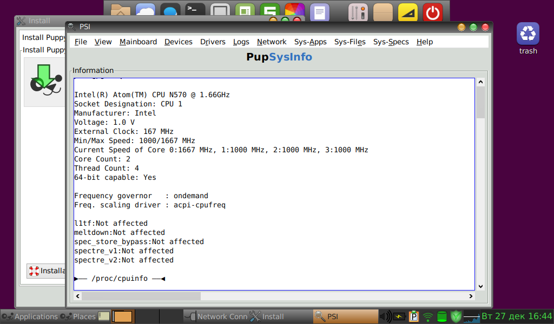Click the horizontal scrollbar left arrow
Image resolution: width=554 pixels, height=324 pixels.
tap(78, 296)
